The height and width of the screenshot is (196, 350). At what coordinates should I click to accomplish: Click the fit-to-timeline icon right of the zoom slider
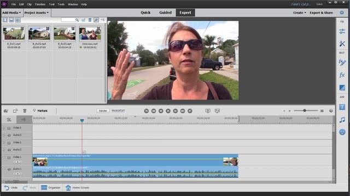322,111
